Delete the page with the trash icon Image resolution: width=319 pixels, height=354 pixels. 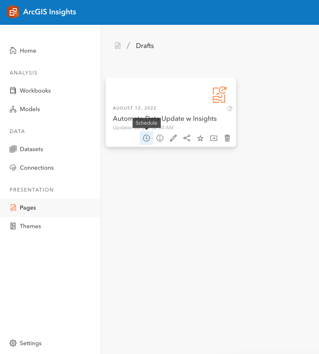click(227, 138)
